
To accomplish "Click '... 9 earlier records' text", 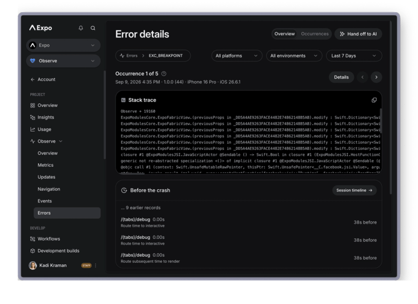I will click(141, 207).
